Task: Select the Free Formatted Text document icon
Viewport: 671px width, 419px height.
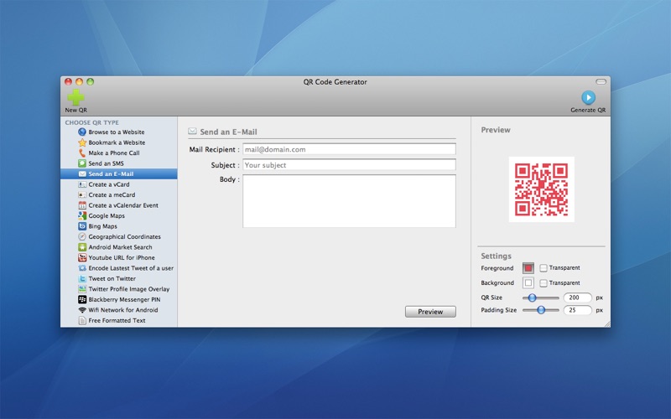Action: [82, 320]
